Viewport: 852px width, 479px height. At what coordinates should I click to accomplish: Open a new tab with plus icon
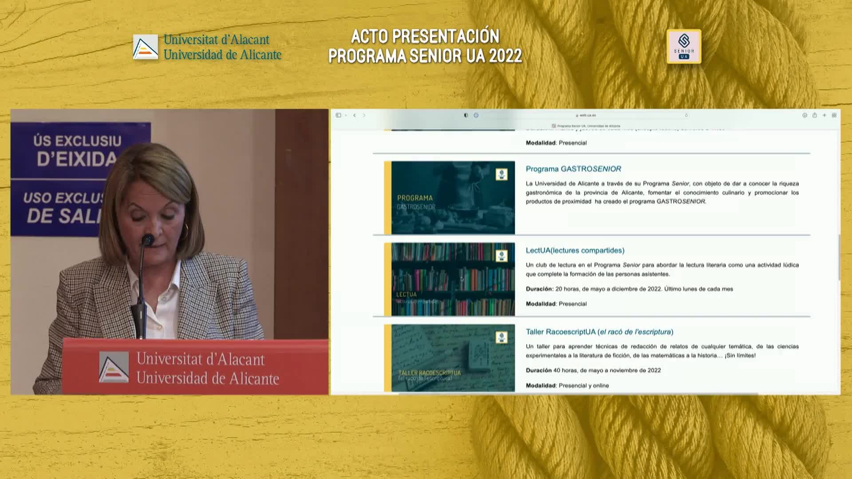pyautogui.click(x=824, y=115)
